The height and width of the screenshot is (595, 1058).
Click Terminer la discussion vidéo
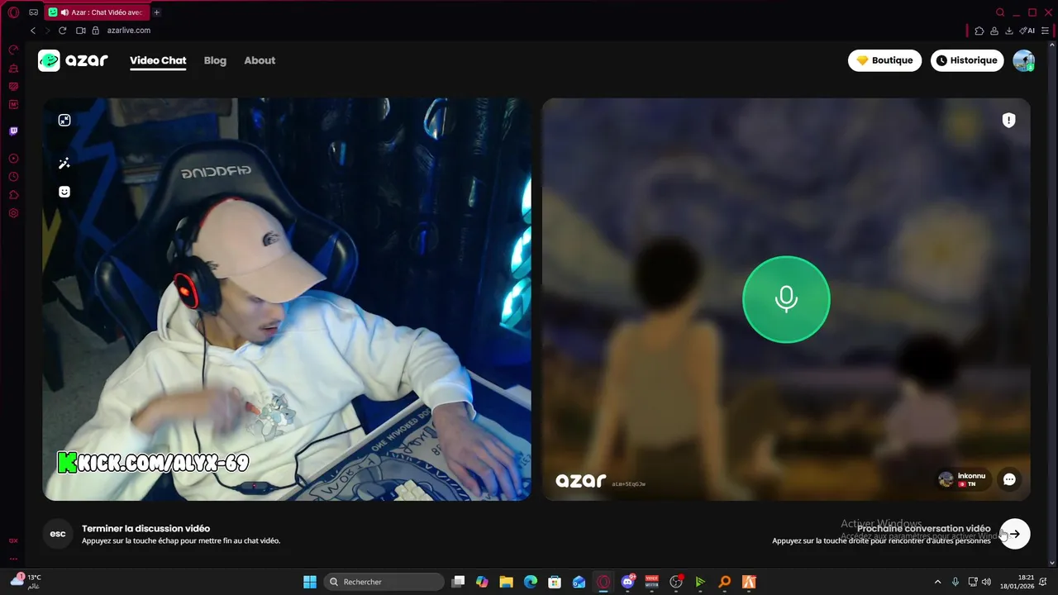(x=145, y=528)
